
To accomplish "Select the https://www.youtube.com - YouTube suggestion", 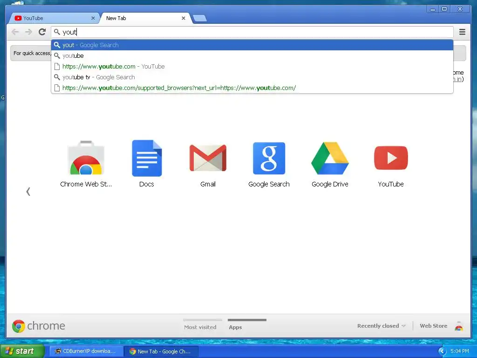I will coord(252,66).
